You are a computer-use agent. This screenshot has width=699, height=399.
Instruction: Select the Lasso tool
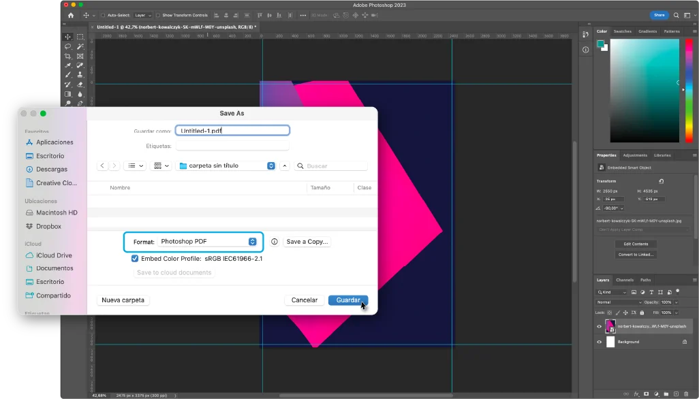[x=67, y=47]
